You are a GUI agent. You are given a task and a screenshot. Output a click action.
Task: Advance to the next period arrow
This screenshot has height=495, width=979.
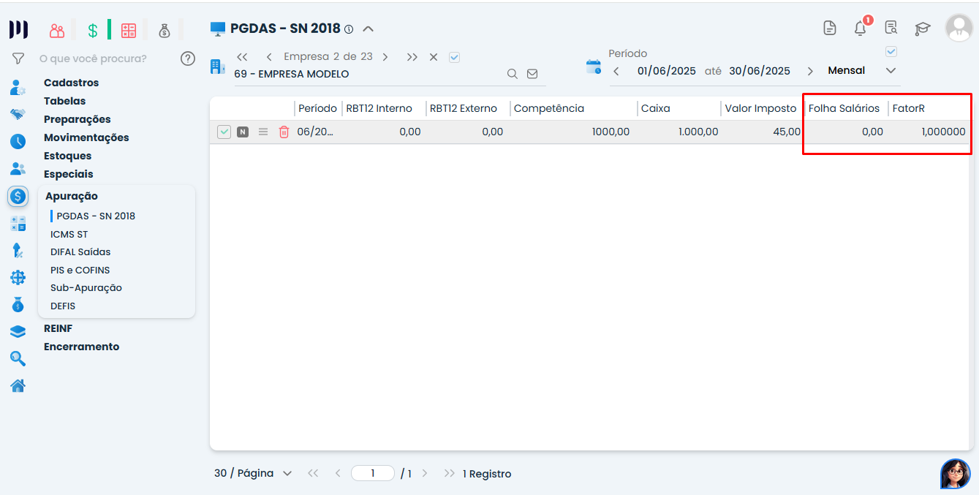pos(810,71)
